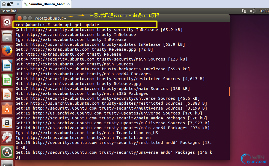269x166 pixels.
Task: Click the terminal's orange scrollbar handle
Action: click(229, 91)
